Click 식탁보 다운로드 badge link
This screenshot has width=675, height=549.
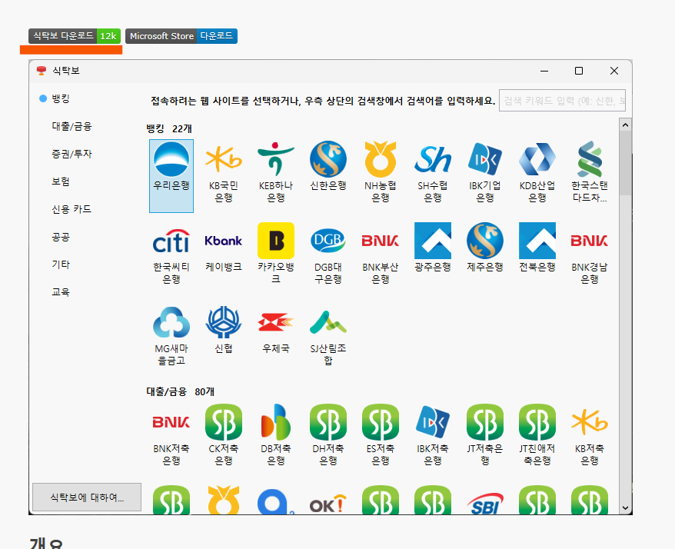pyautogui.click(x=75, y=36)
